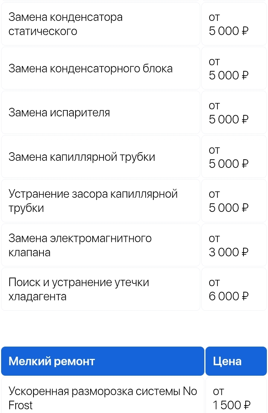Select 'Ускоренная разморозка системы No Frost'
The height and width of the screenshot is (413, 268).
point(102,398)
